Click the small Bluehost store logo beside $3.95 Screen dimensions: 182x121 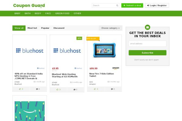[78, 68]
